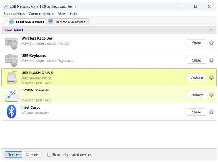Viewport: 218px width, 162px height.
Task: Select the Devices view button
Action: pyautogui.click(x=13, y=155)
